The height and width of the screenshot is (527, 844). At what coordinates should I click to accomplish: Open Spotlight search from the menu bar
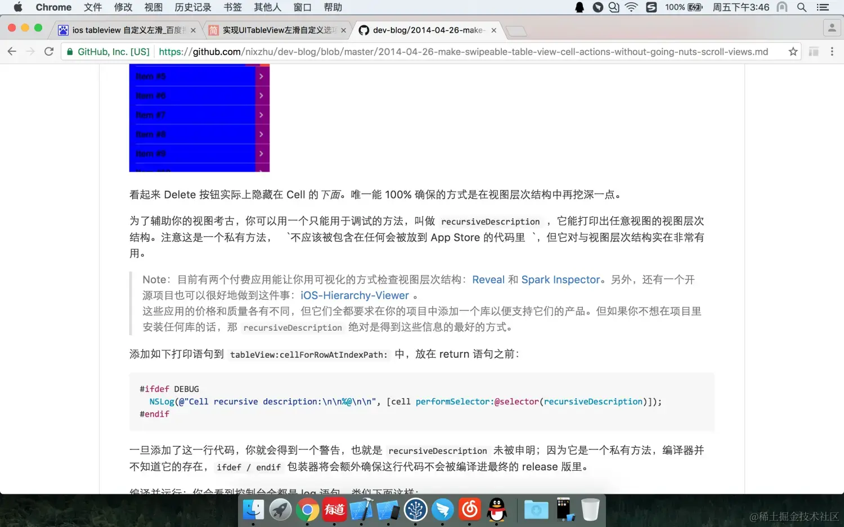click(801, 7)
